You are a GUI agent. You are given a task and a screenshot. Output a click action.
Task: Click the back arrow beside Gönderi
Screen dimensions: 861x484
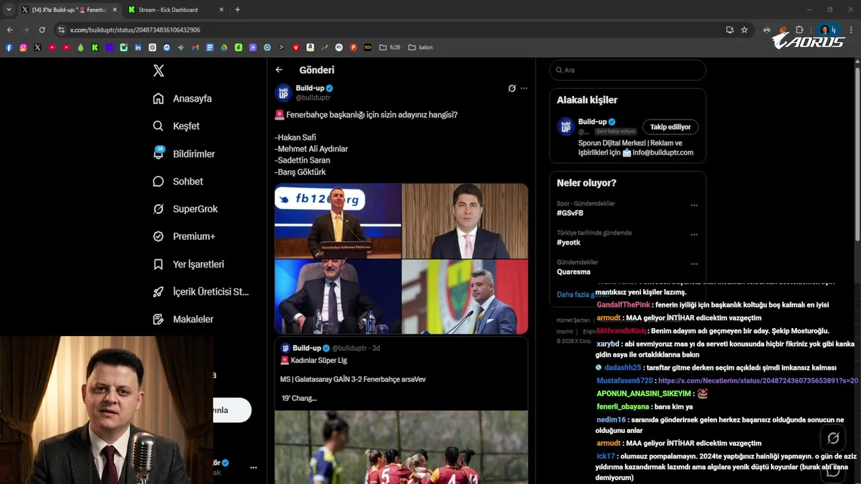pos(279,70)
